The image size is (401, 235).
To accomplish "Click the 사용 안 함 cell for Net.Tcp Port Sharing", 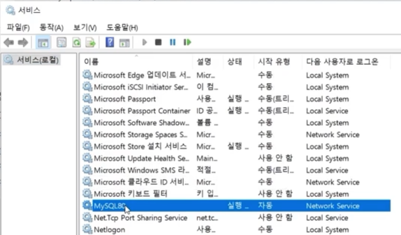I will point(275,218).
